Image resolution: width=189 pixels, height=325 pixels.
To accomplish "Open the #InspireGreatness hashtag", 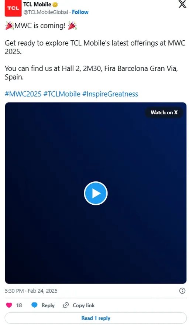I will pyautogui.click(x=110, y=94).
